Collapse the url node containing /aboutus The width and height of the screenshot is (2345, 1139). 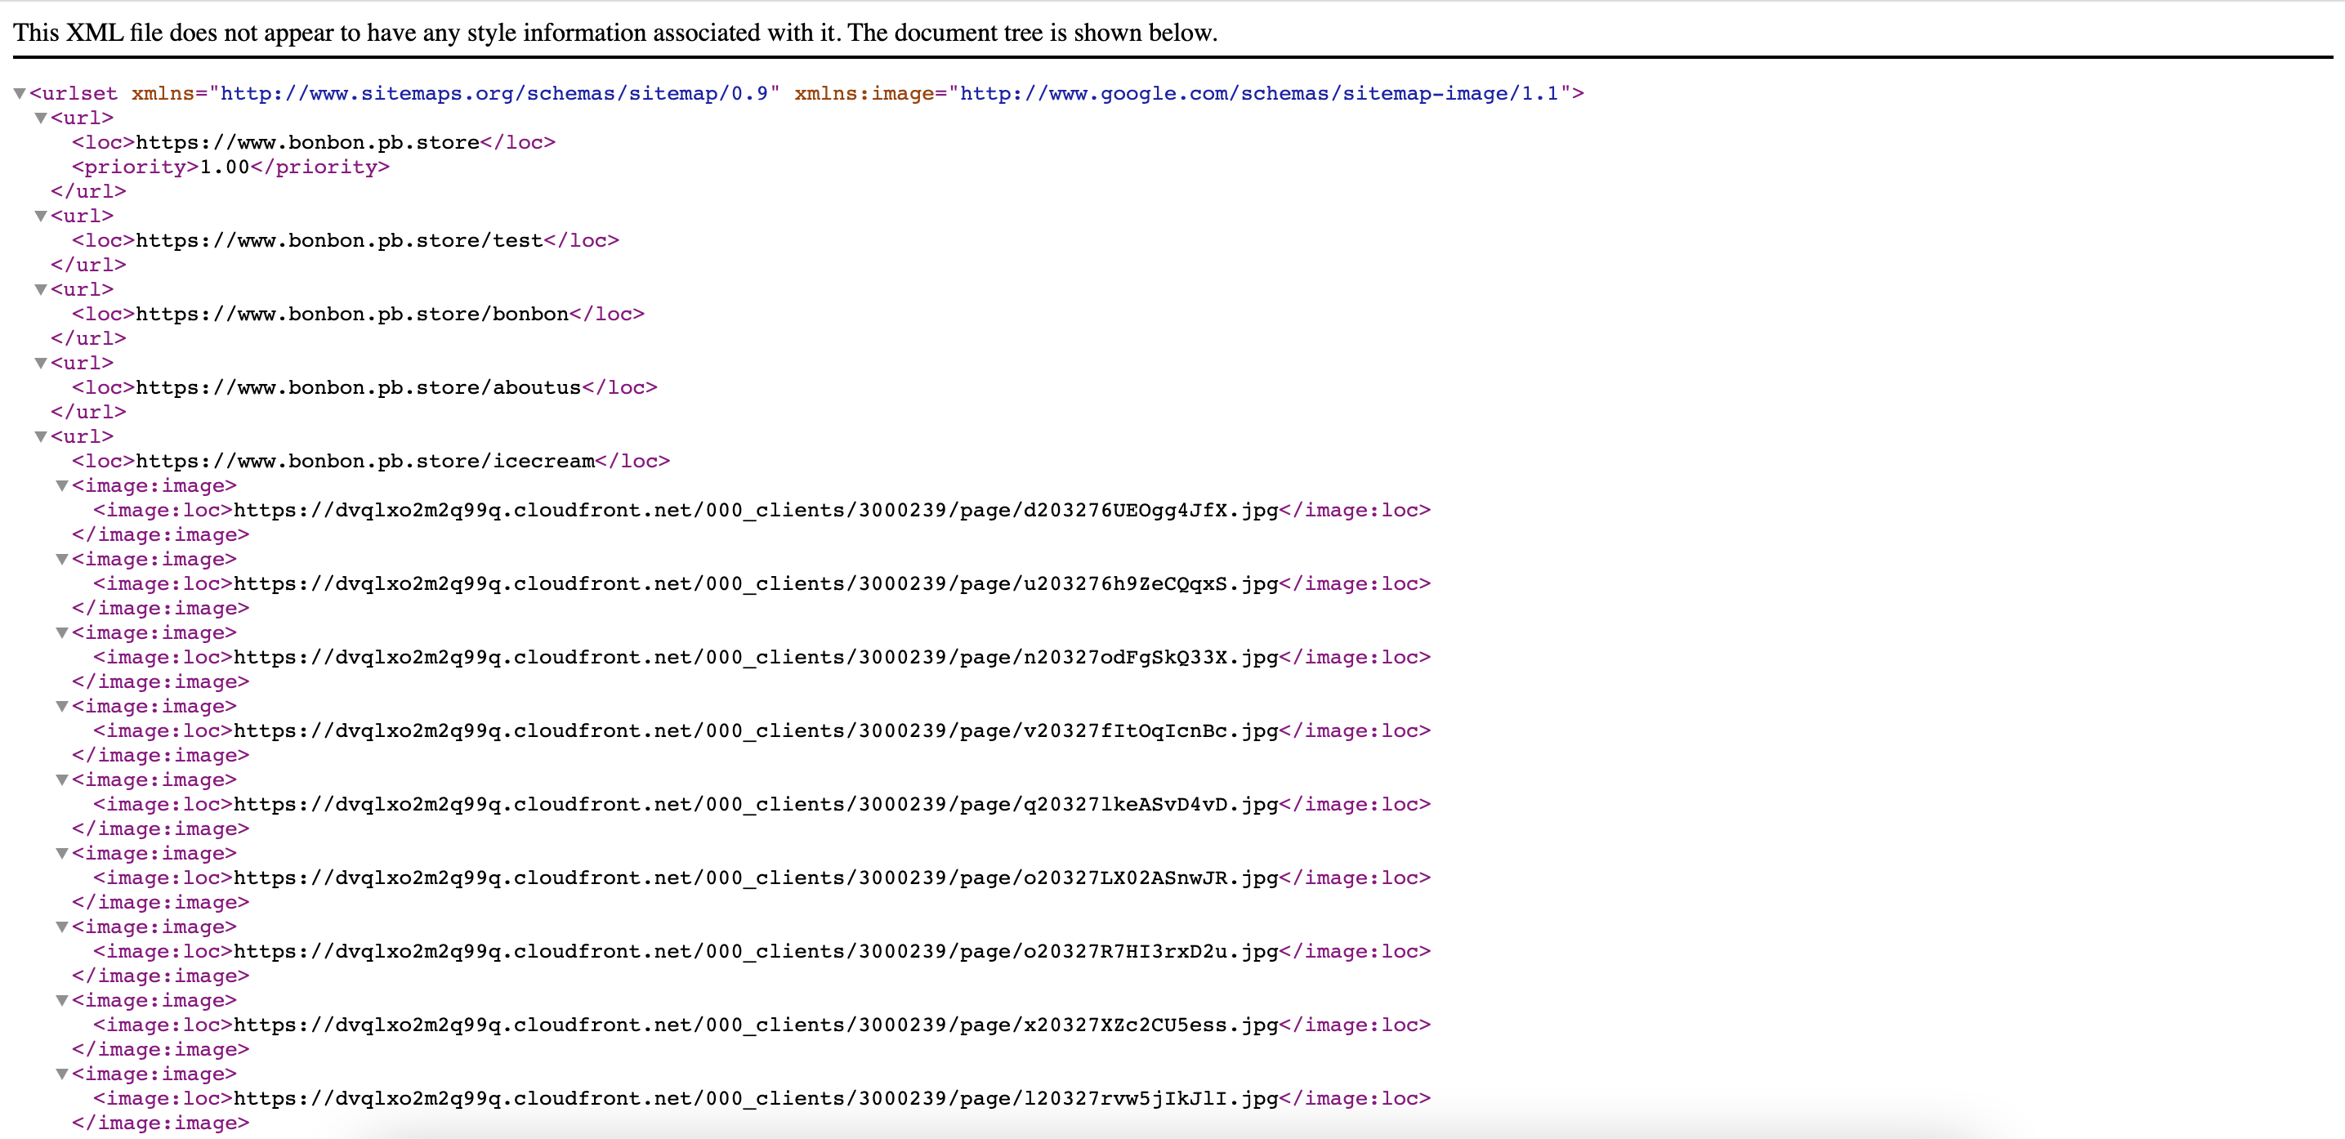click(40, 364)
